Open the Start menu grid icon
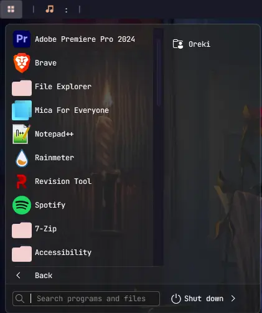This screenshot has width=262, height=313. (11, 9)
